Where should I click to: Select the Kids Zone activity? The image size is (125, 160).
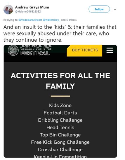coord(60,105)
